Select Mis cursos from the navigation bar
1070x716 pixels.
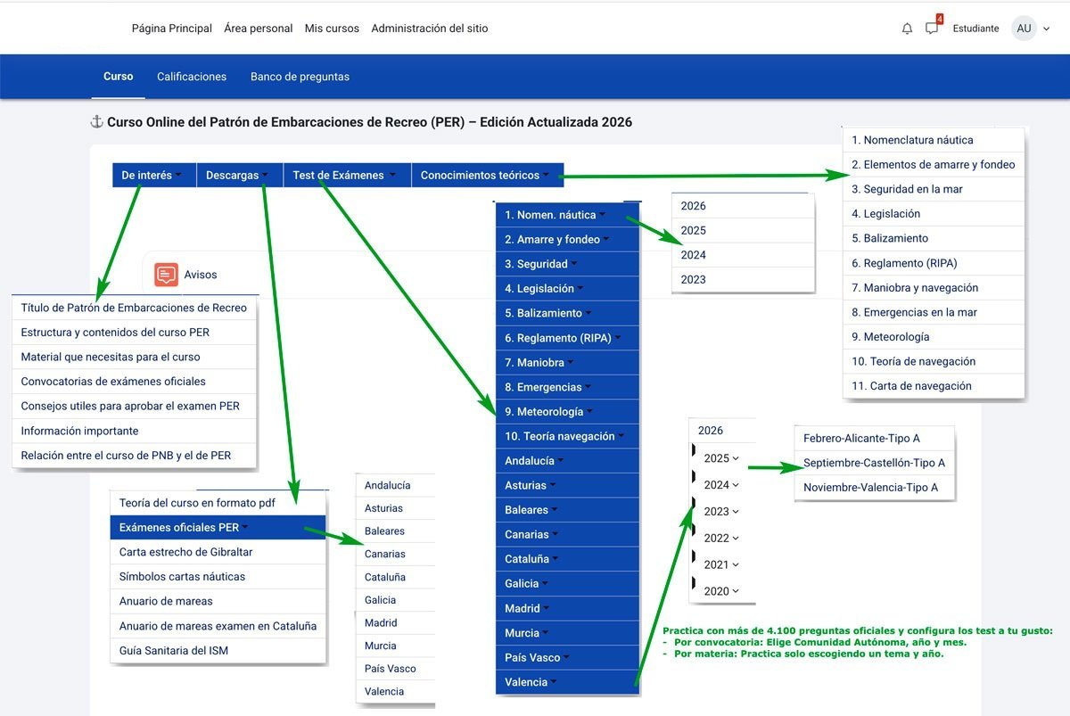click(x=331, y=28)
